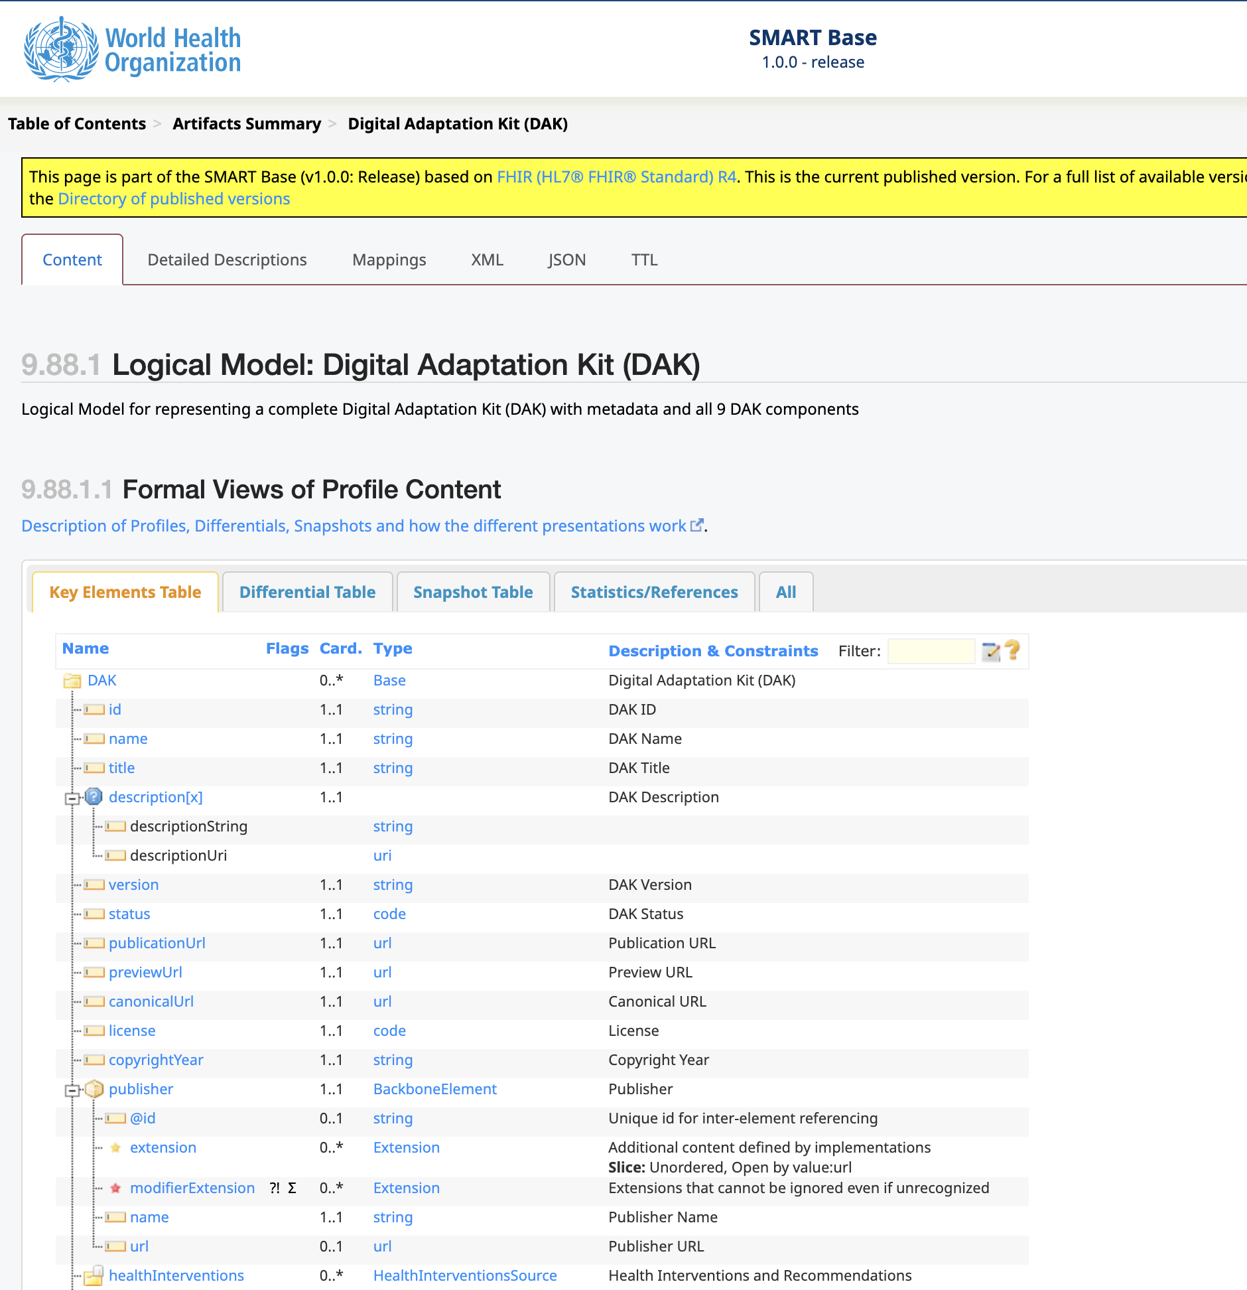Open Directory of published versions link
This screenshot has height=1290, width=1247.
[174, 198]
